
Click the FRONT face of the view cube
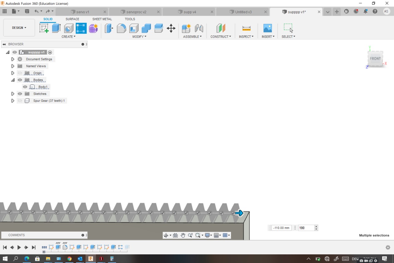tap(375, 59)
